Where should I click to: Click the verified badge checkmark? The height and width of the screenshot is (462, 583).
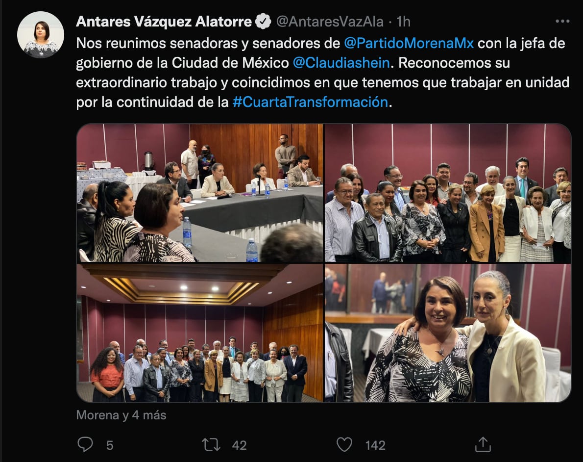(x=263, y=22)
